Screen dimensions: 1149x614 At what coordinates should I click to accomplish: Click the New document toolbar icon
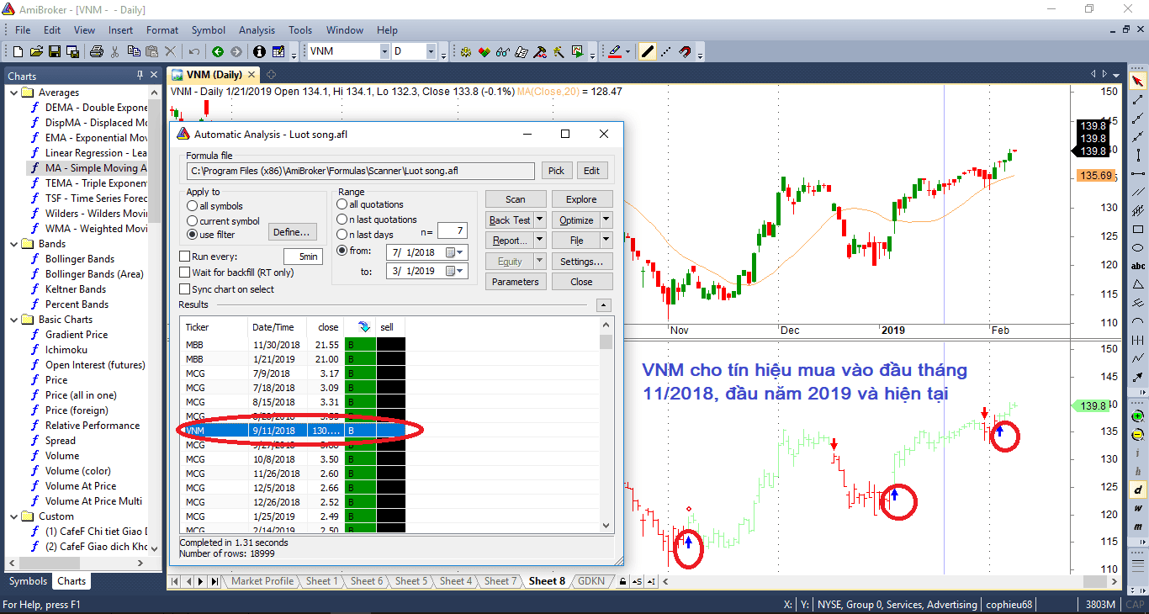(18, 51)
